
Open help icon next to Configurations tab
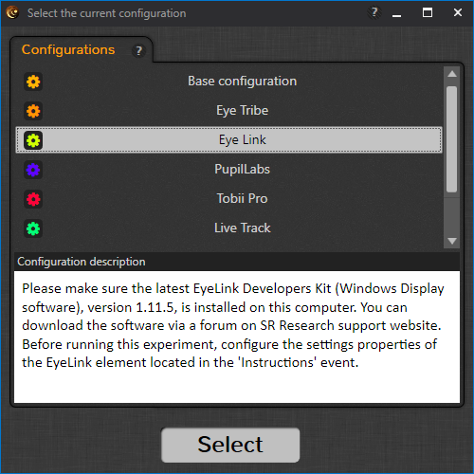138,50
